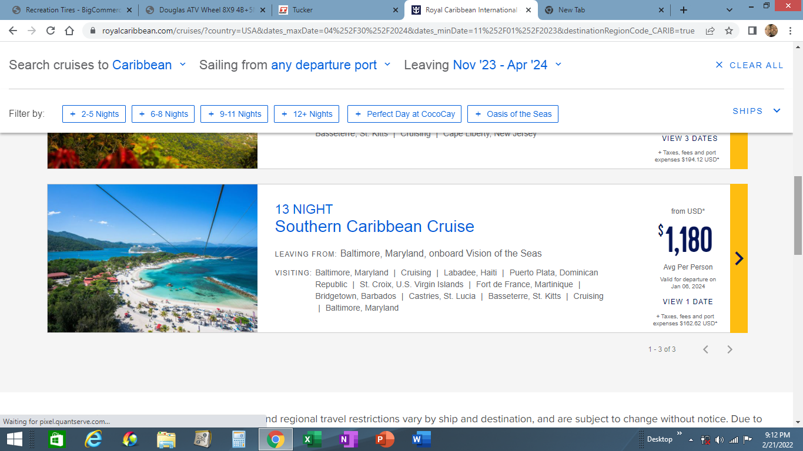Viewport: 803px width, 451px height.
Task: Click the page vertical scrollbar
Action: [x=798, y=215]
